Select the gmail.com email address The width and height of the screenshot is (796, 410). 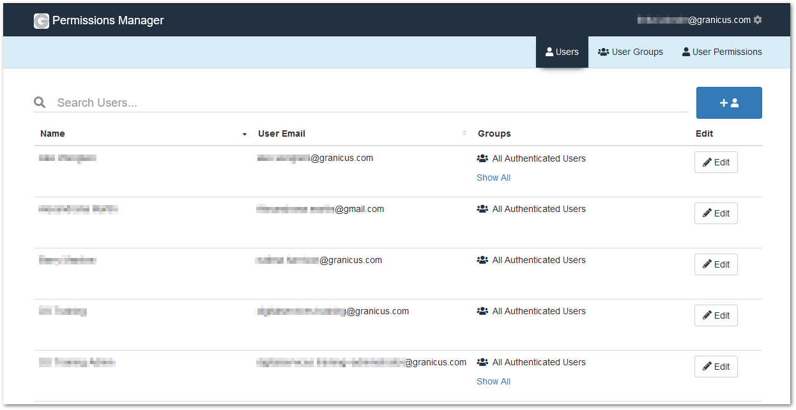(x=320, y=209)
